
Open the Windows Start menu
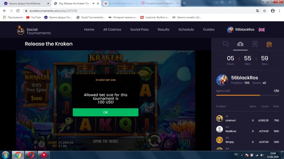pyautogui.click(x=5, y=155)
